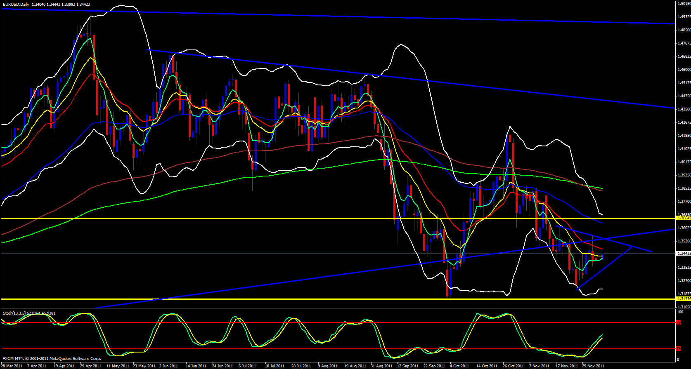Click the current price 1.34423 axis marker

point(683,254)
